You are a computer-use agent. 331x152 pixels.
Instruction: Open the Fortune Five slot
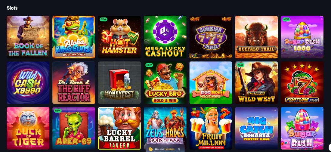302,83
